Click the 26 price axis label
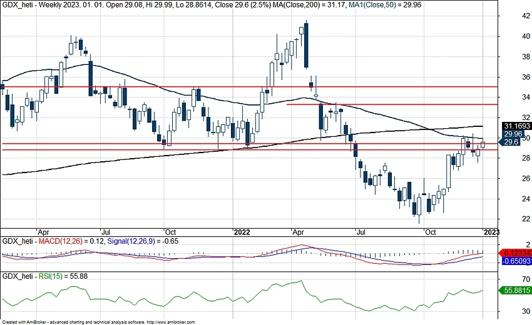The height and width of the screenshot is (325, 532). (x=526, y=178)
